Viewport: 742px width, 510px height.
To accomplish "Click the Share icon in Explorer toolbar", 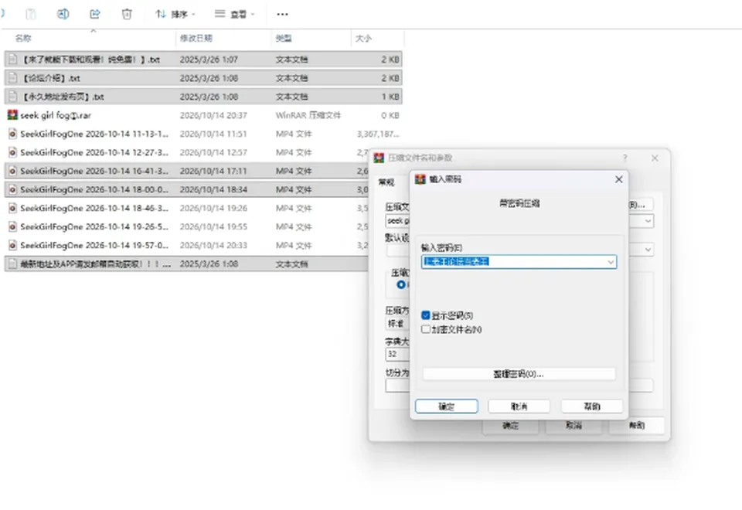I will click(x=94, y=14).
